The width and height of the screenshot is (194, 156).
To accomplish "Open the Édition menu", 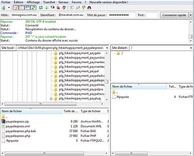I will (x=19, y=2).
